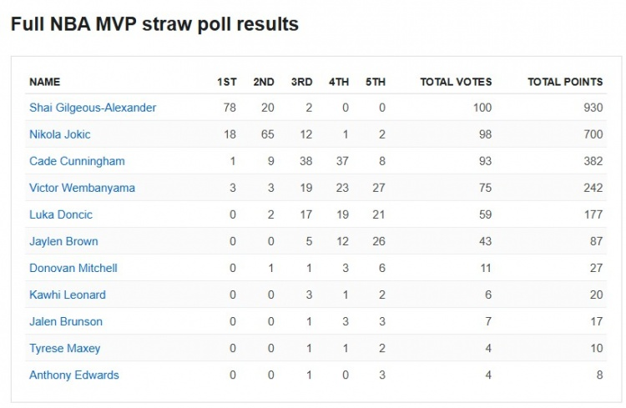Click the 1ST column header
Viewport: 626px width, 408px height.
click(x=226, y=82)
